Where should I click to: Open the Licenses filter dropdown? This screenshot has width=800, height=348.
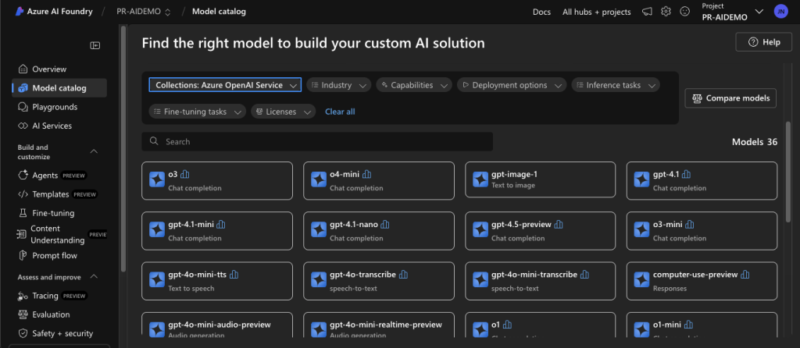pyautogui.click(x=283, y=112)
